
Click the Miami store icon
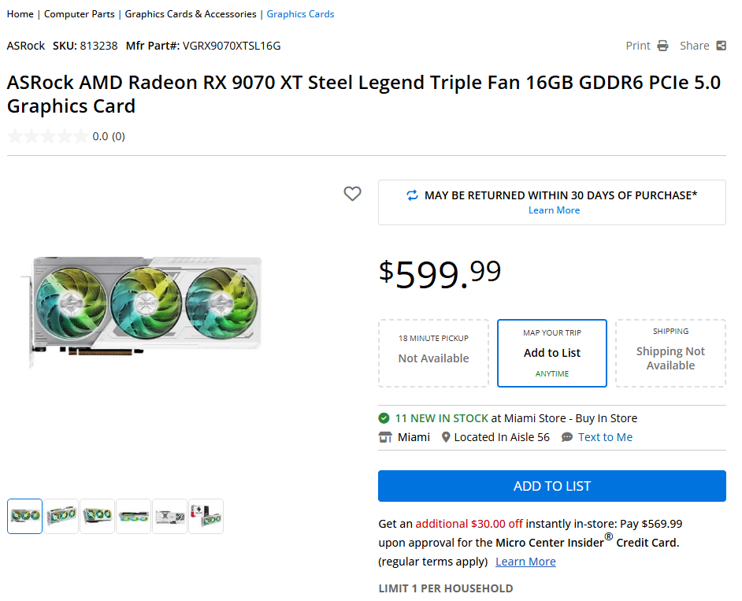click(385, 437)
